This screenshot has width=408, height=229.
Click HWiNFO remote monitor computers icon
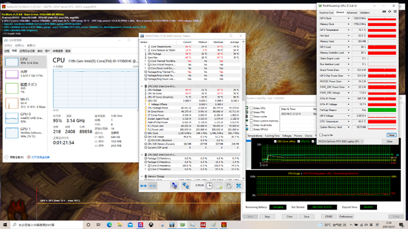(x=174, y=186)
